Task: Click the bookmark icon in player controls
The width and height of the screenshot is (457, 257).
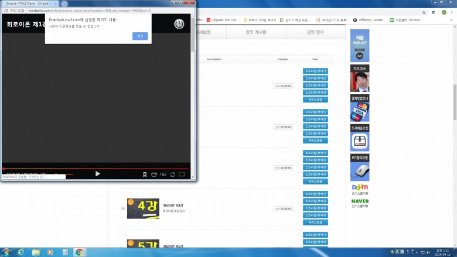Action: [145, 174]
